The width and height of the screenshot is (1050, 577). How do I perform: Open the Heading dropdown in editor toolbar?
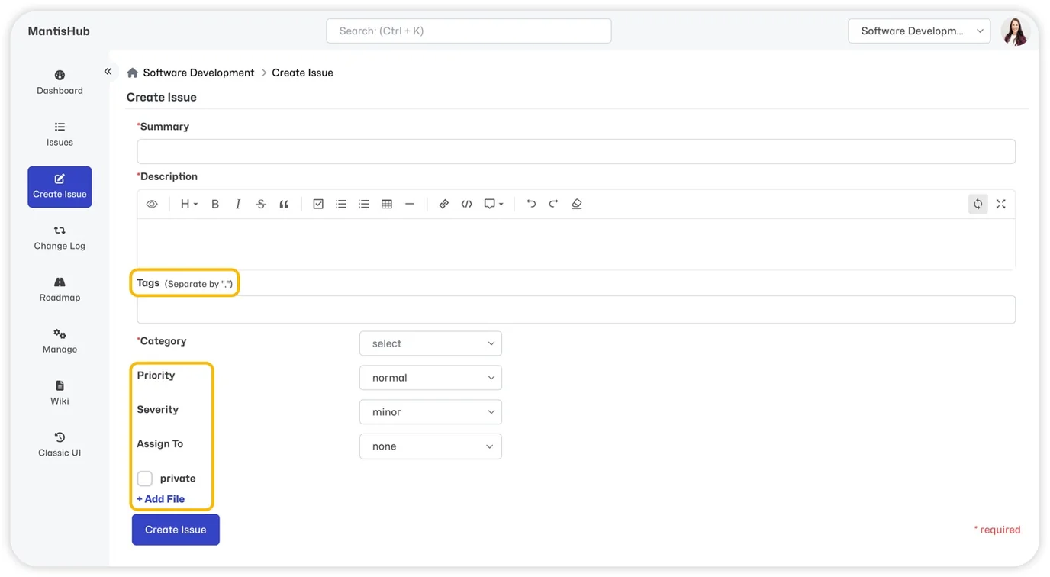(188, 205)
